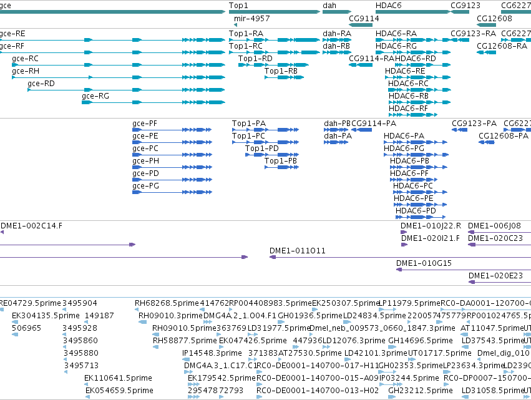531x400 pixels.
Task: Click EST EK054659.5prime
Action: click(x=119, y=391)
